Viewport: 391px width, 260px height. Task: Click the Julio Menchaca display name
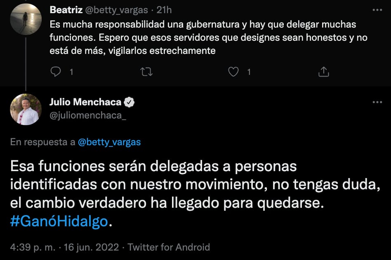pos(85,102)
